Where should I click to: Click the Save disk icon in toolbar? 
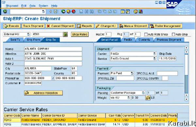pos(56,11)
